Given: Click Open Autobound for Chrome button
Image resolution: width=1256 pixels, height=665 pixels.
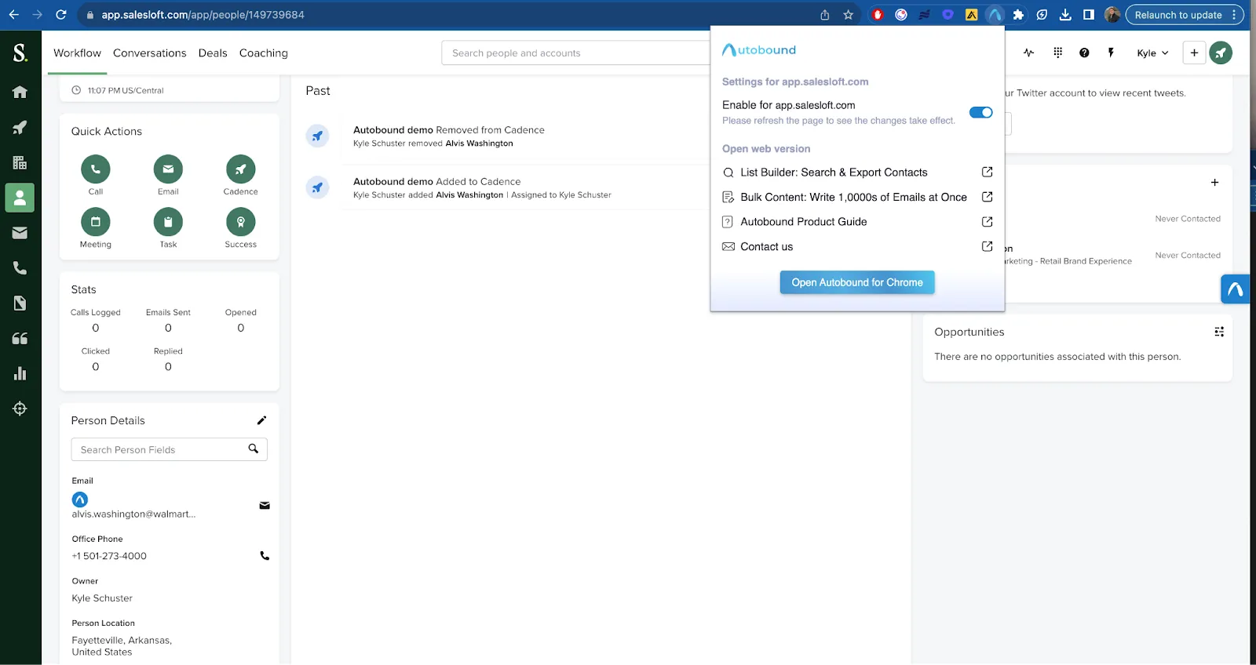Looking at the screenshot, I should 857,282.
